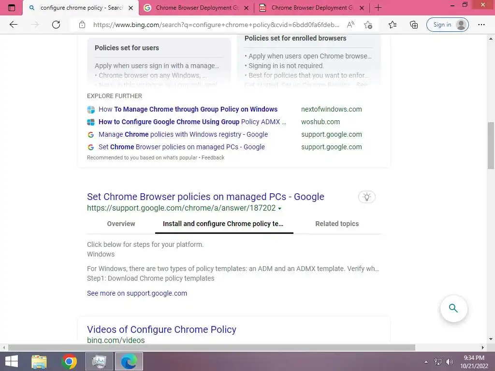Switch to Microsoft Edge in taskbar
Image resolution: width=495 pixels, height=371 pixels.
pyautogui.click(x=129, y=361)
